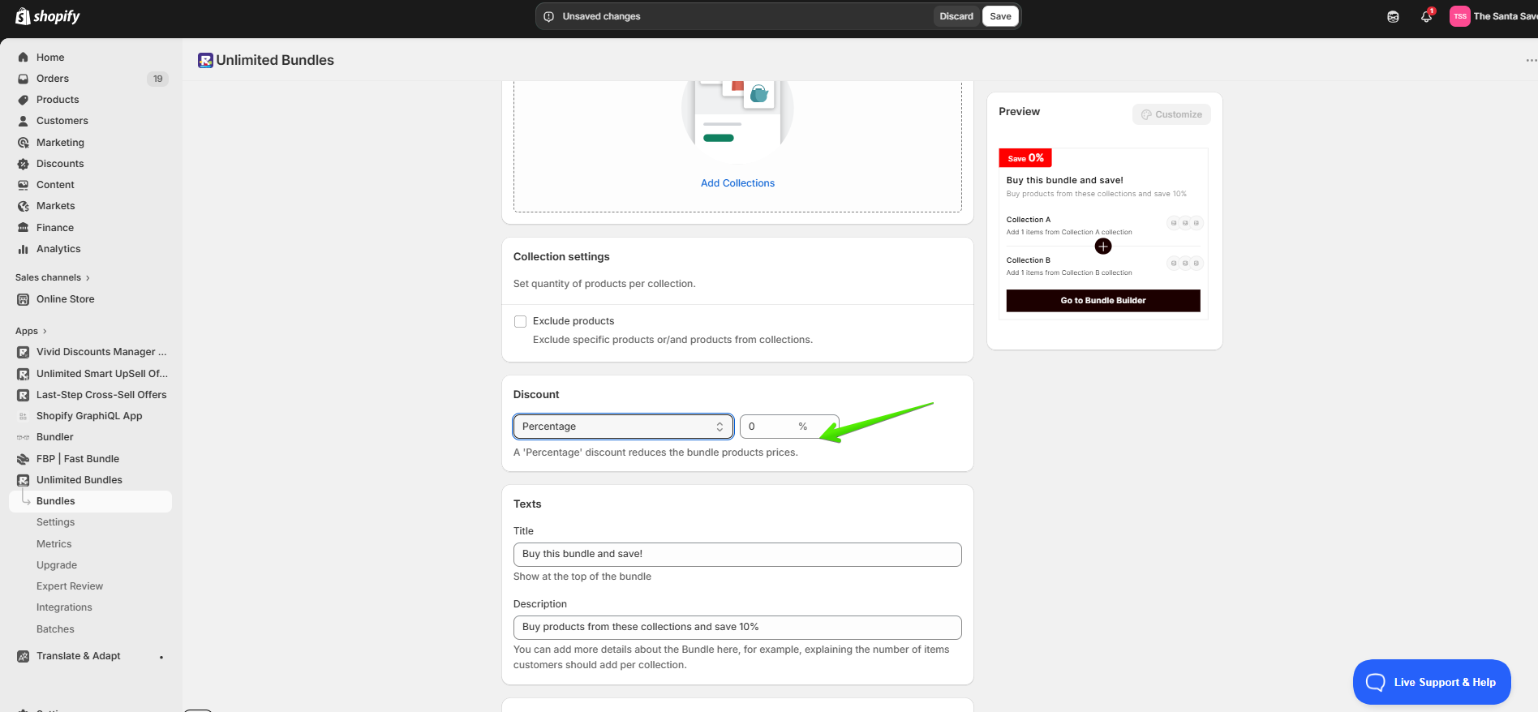The width and height of the screenshot is (1538, 712).
Task: Open the Percentage discount type dropdown
Action: (x=623, y=427)
